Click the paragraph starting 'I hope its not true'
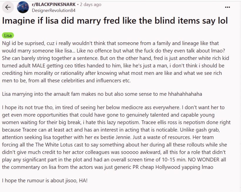 coord(116,137)
